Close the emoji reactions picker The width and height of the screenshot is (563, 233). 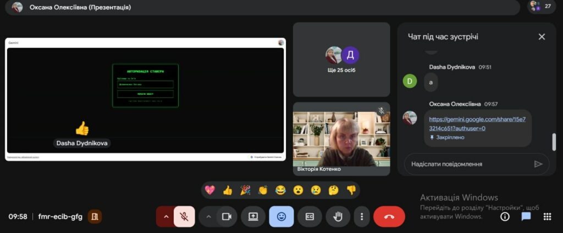pyautogui.click(x=281, y=217)
